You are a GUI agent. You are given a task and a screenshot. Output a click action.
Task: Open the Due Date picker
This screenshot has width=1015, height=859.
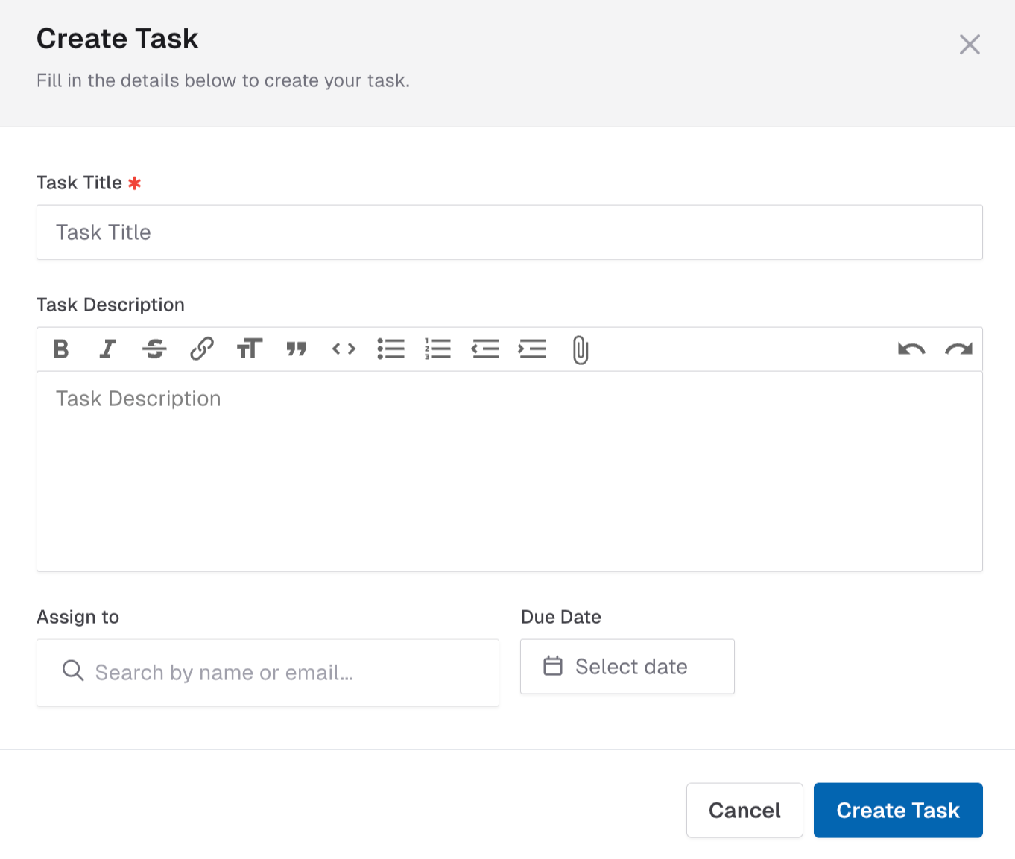point(627,667)
